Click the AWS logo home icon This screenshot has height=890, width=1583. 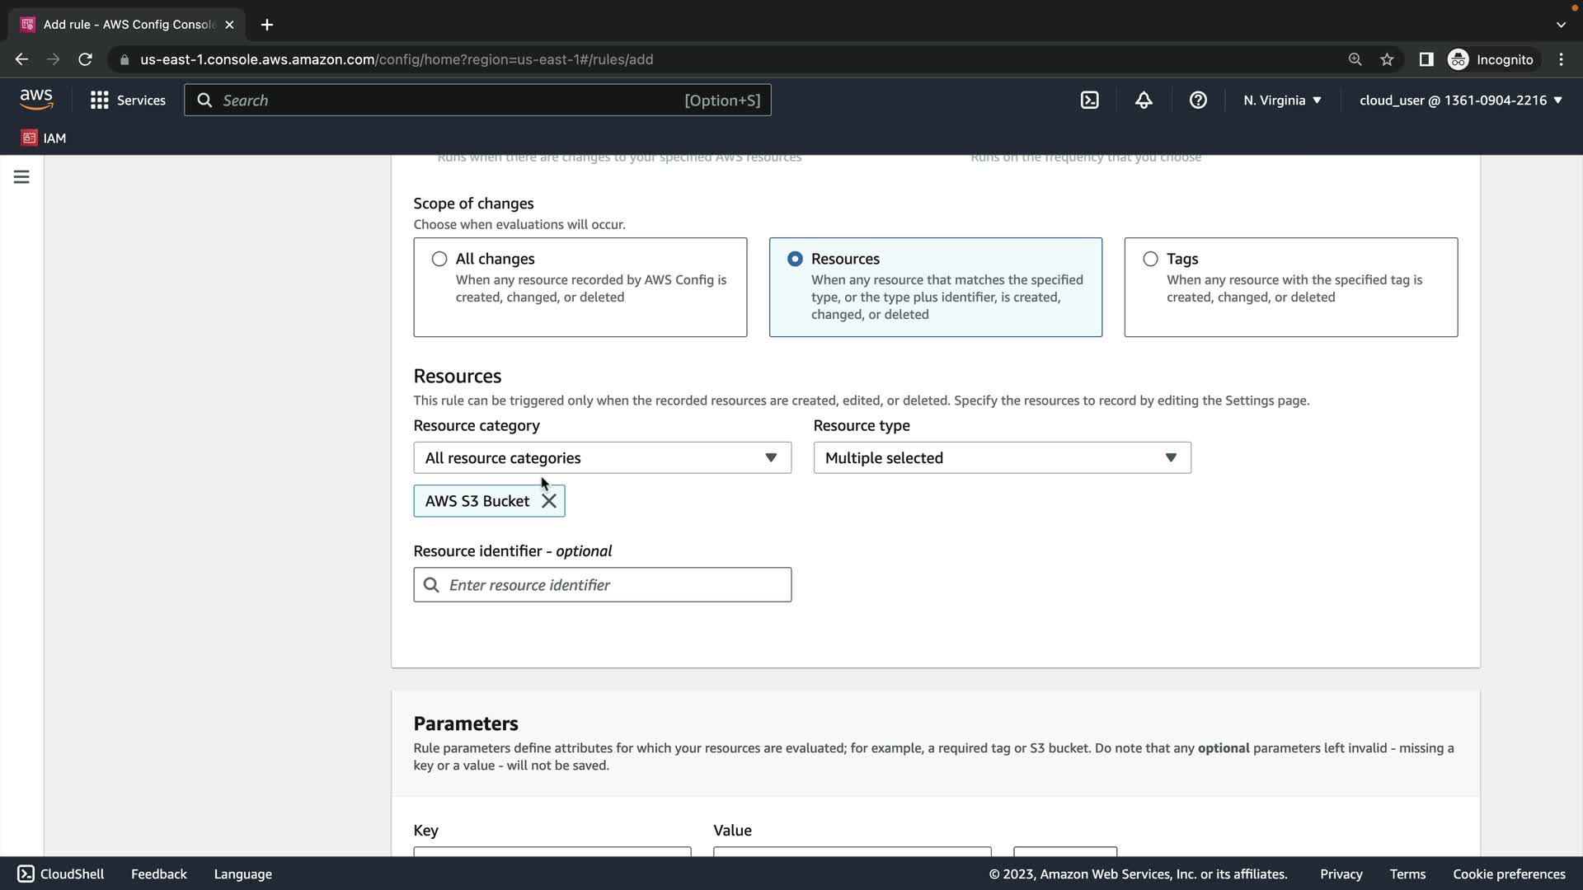(36, 100)
